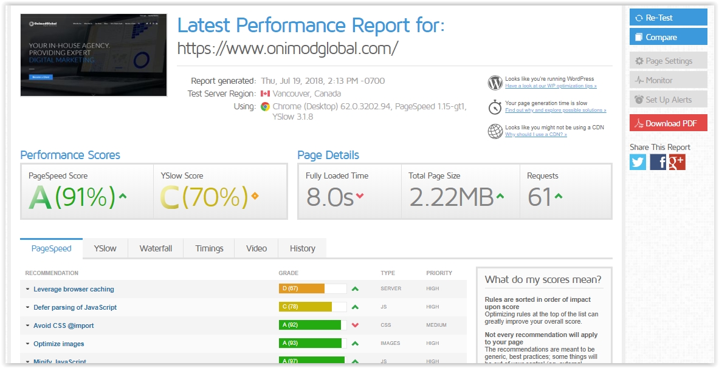
Task: Click the WordPress logo icon
Action: [x=495, y=83]
